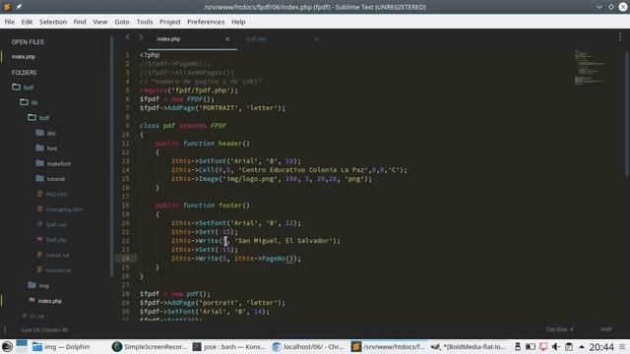
Task: Switch to the Sublime Text taskbar entry
Action: pos(388,346)
